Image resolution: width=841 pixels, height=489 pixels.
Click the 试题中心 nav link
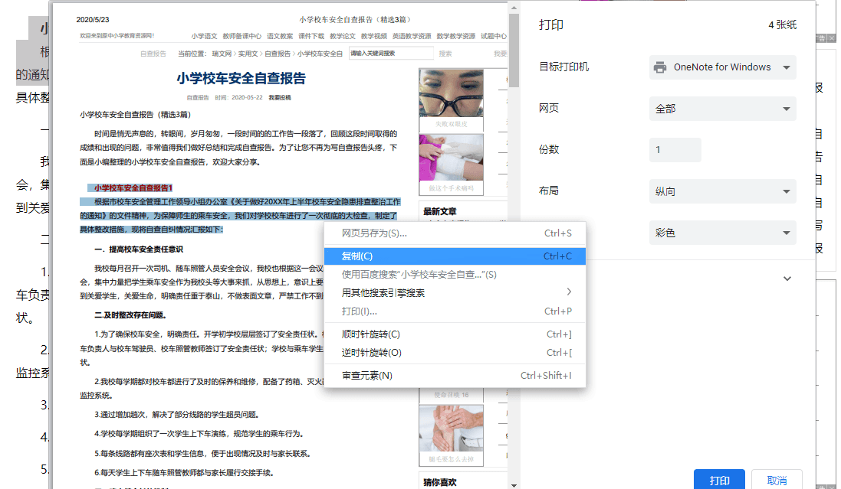click(494, 36)
